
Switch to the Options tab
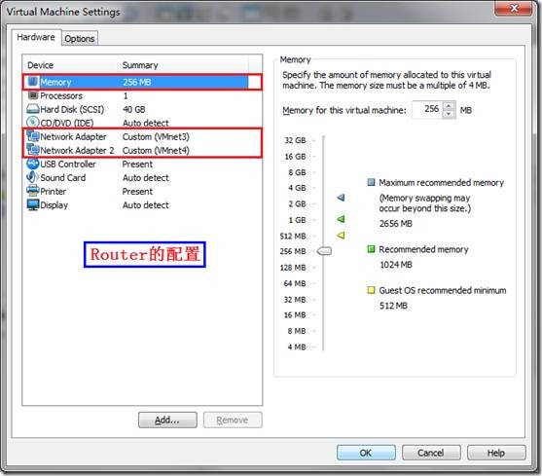pyautogui.click(x=80, y=38)
